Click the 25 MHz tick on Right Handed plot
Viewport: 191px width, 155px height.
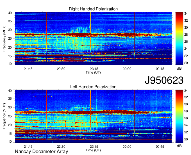10,38
